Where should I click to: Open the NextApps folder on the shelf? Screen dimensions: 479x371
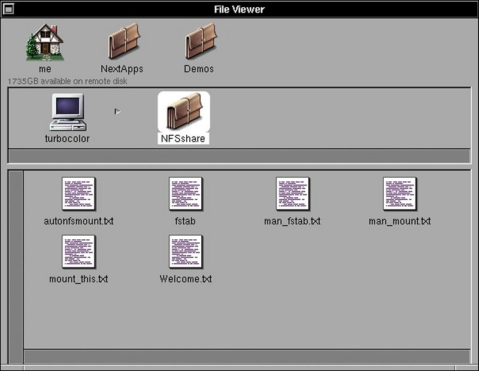coord(122,43)
